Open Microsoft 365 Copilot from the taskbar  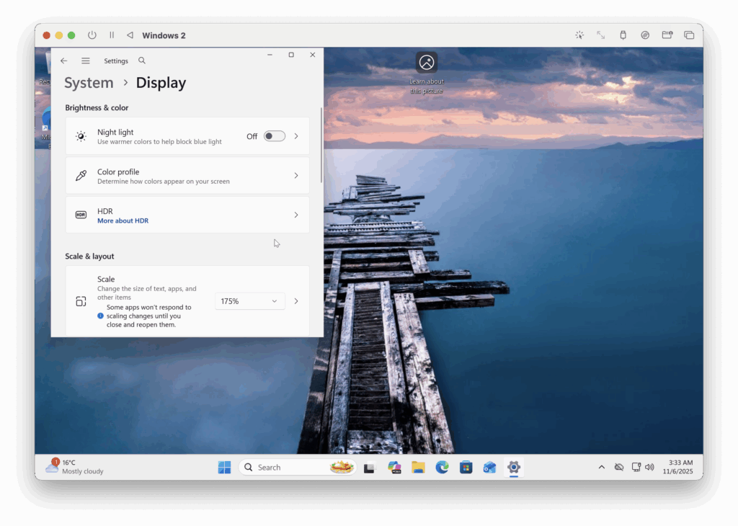(395, 468)
